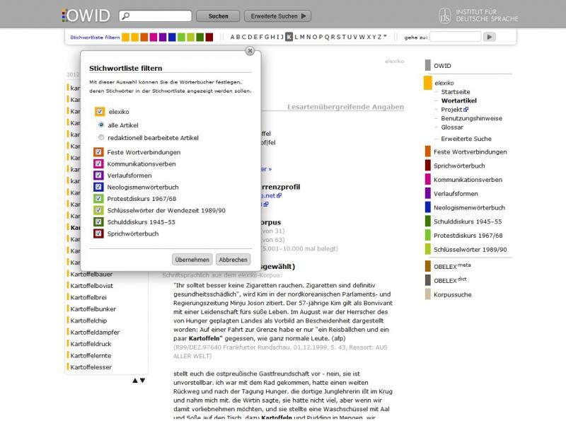
Task: Select 'Kartoffelbrei' in the keyword list
Action: (x=88, y=297)
